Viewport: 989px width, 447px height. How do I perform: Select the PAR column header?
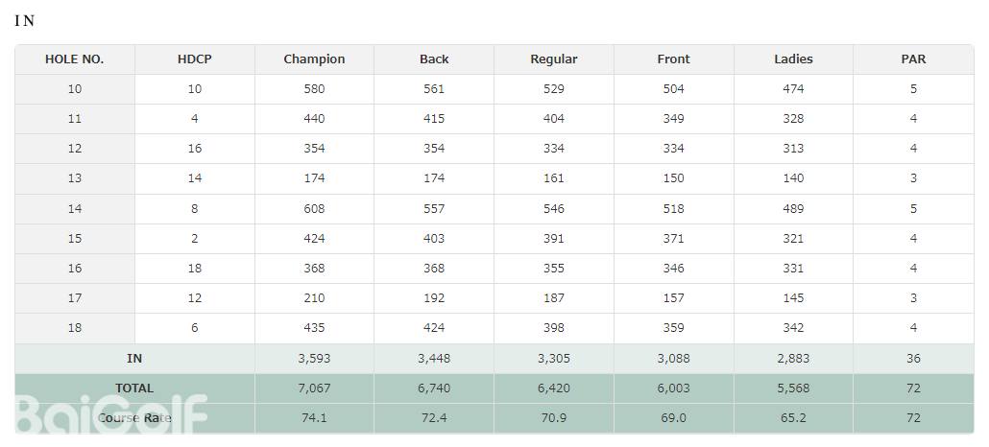click(913, 59)
